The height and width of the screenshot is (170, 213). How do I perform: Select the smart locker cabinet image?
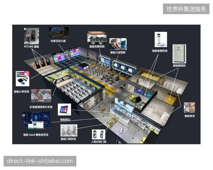click(x=179, y=54)
